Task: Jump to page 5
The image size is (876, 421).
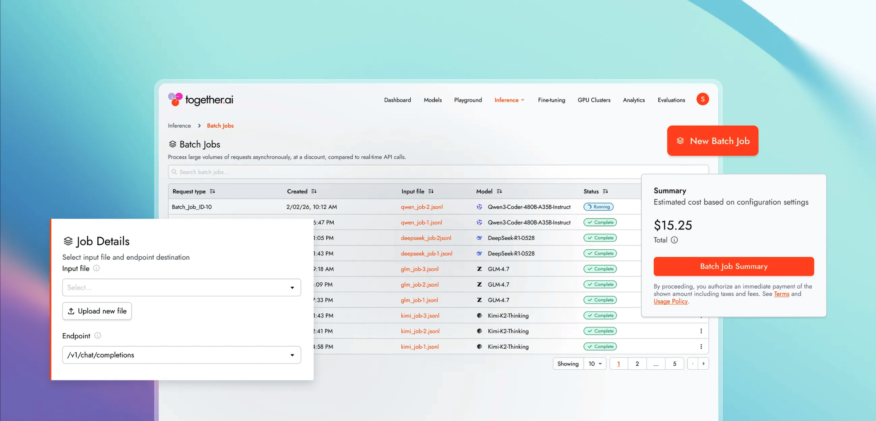Action: coord(674,364)
